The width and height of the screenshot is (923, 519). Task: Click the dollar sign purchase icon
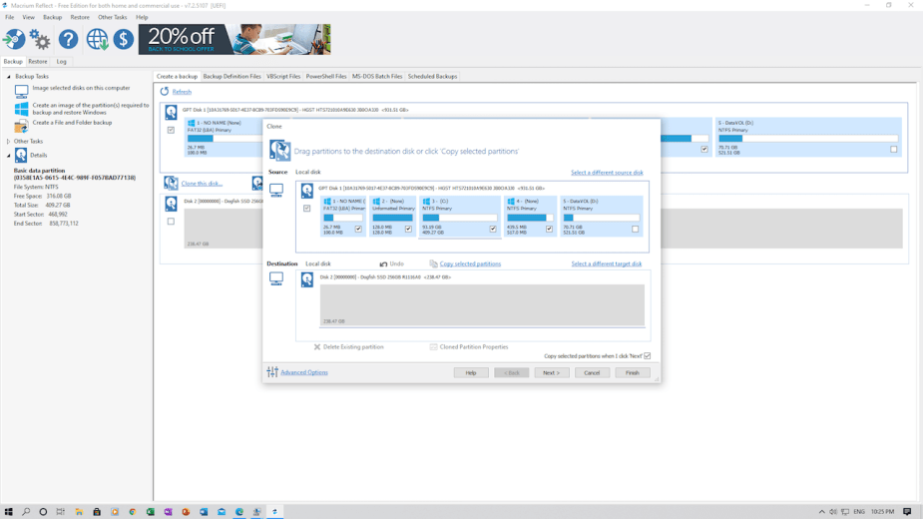pyautogui.click(x=123, y=39)
